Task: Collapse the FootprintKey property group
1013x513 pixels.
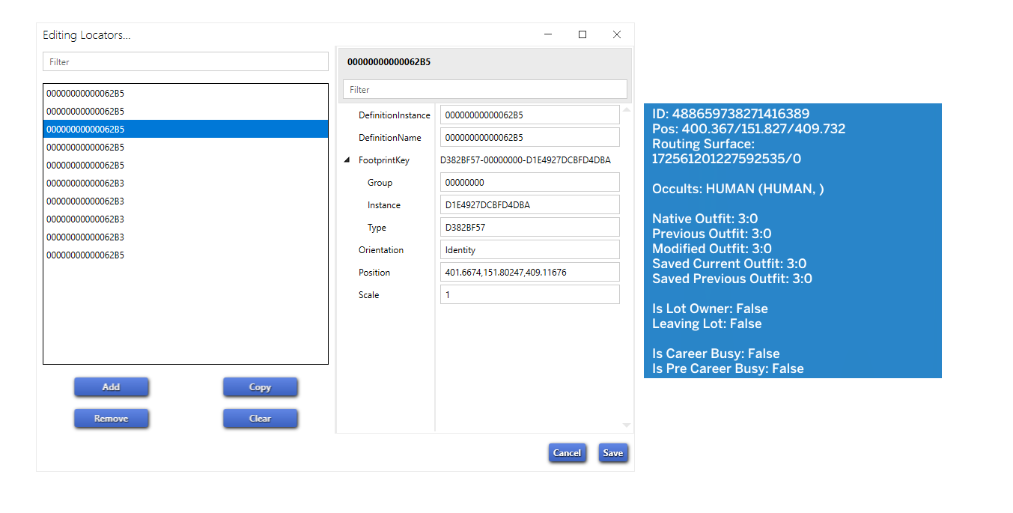Action: 347,160
